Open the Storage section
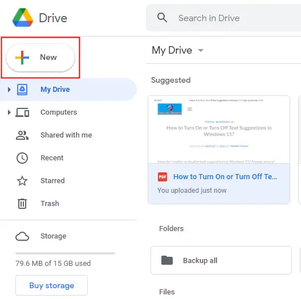This screenshot has width=301, height=299. [x=54, y=236]
